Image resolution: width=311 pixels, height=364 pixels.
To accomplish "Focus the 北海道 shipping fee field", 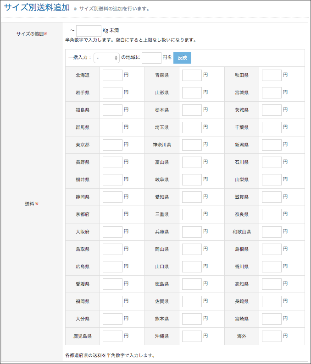I will pos(112,75).
